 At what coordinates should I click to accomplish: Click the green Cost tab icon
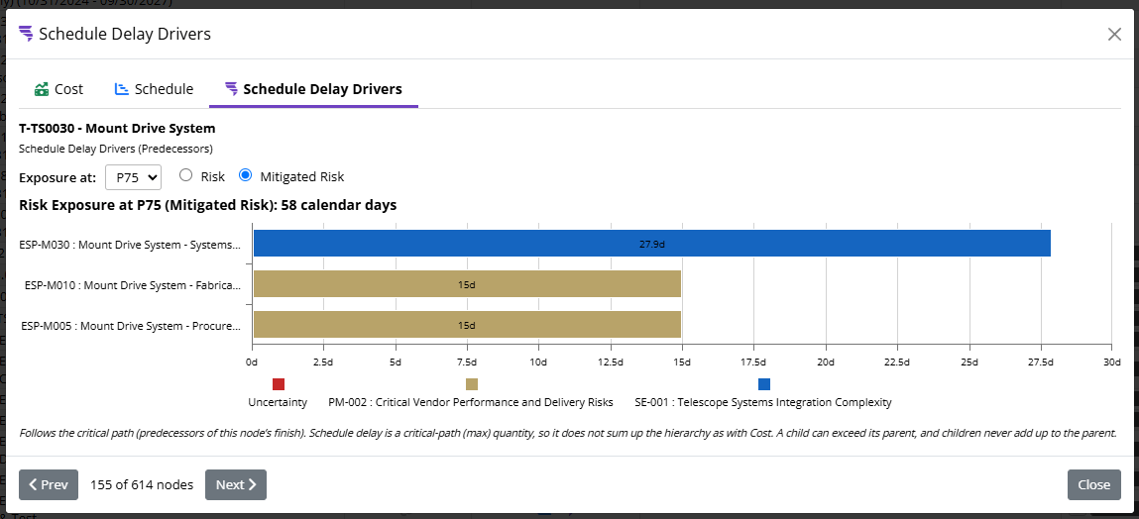click(42, 89)
